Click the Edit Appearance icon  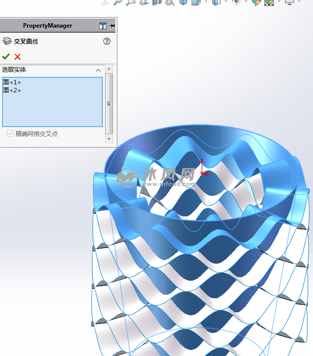click(x=256, y=3)
